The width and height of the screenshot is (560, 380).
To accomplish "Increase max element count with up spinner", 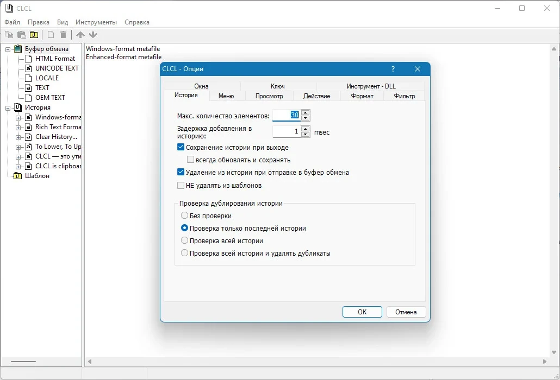I will tap(305, 112).
